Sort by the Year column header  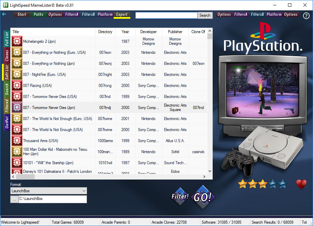125,32
